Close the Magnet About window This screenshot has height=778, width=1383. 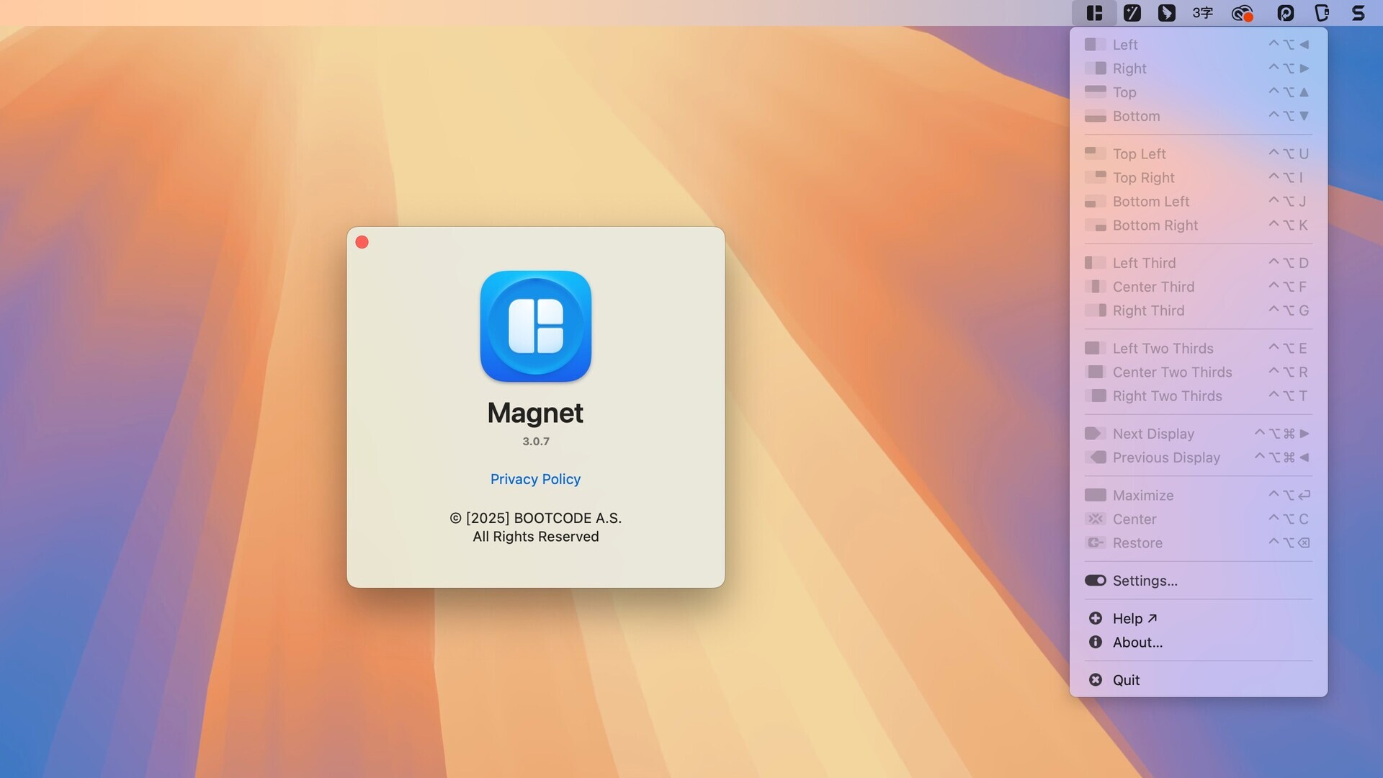pyautogui.click(x=362, y=242)
